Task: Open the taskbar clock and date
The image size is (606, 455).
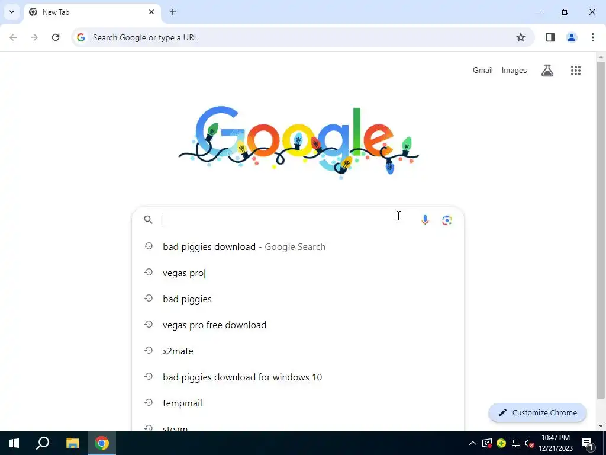Action: click(x=556, y=443)
